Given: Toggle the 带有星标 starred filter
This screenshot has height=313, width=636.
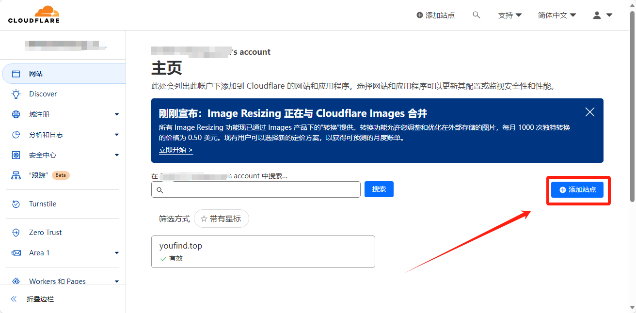Looking at the screenshot, I should pyautogui.click(x=221, y=219).
